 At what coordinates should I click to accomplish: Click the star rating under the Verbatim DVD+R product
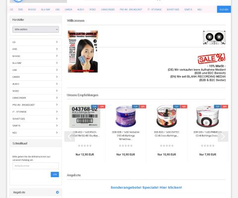point(125,146)
